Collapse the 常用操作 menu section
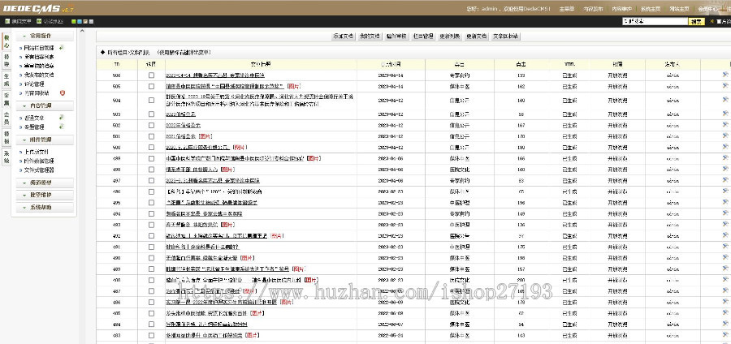 tap(45, 36)
